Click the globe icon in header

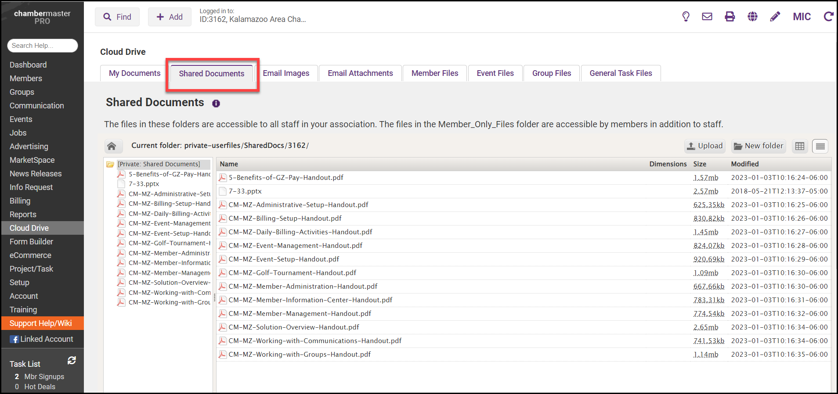click(x=752, y=17)
